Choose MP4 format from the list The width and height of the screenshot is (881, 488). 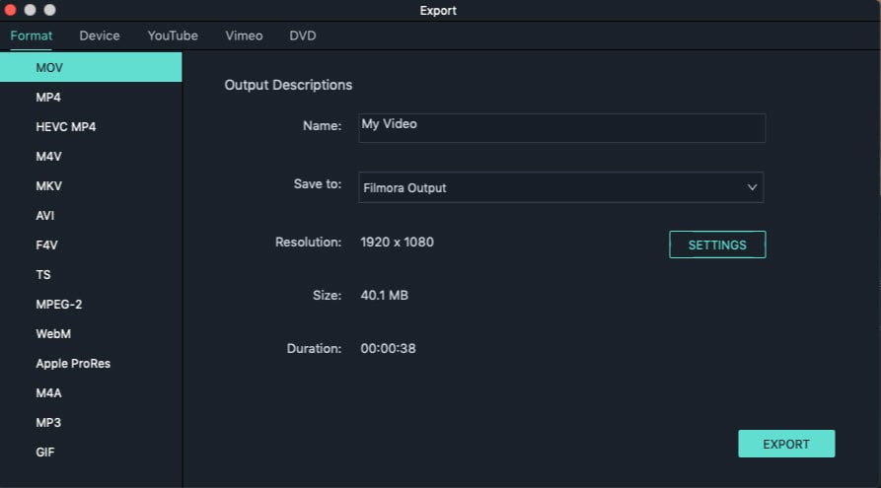[48, 98]
